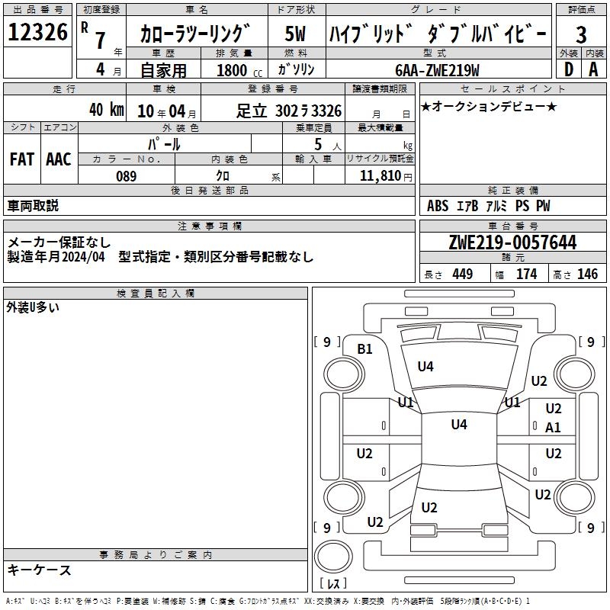This screenshot has width=610, height=610.
Task: Click the ABS equipment entry
Action: [438, 206]
